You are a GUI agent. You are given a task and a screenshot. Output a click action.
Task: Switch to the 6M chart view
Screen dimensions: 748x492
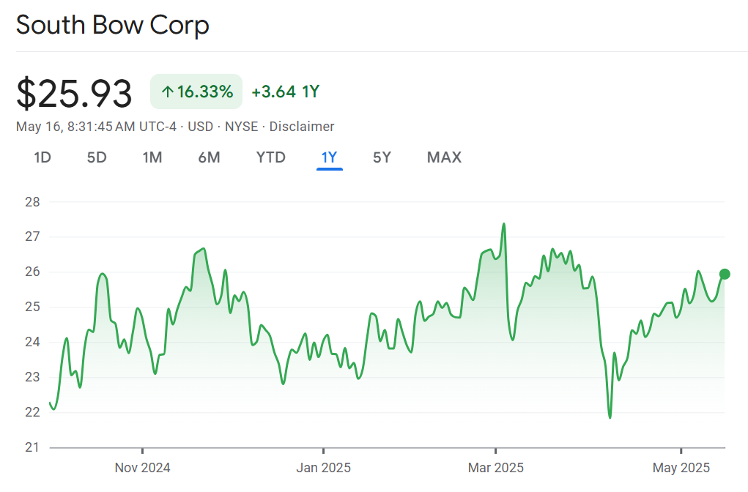[x=209, y=157]
